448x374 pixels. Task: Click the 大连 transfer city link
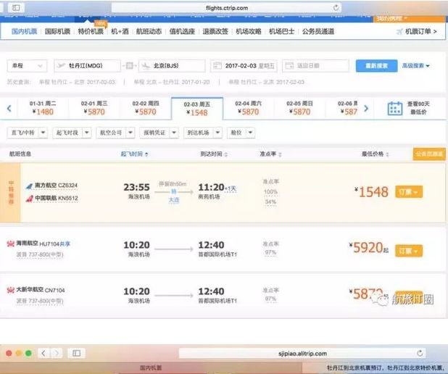point(174,200)
